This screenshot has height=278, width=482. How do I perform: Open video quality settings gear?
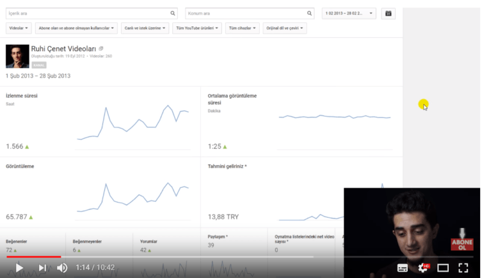click(423, 268)
